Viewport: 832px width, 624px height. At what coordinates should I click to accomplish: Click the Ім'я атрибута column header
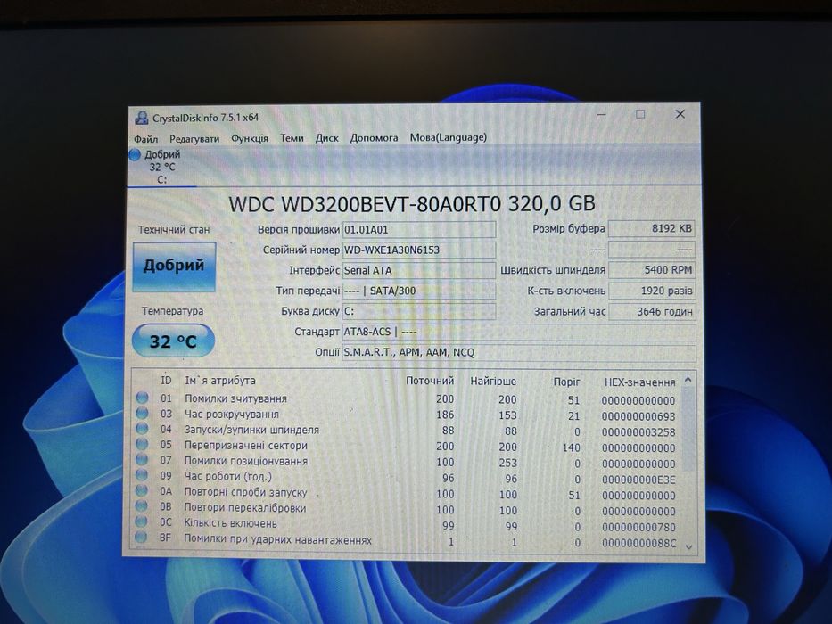(x=219, y=381)
